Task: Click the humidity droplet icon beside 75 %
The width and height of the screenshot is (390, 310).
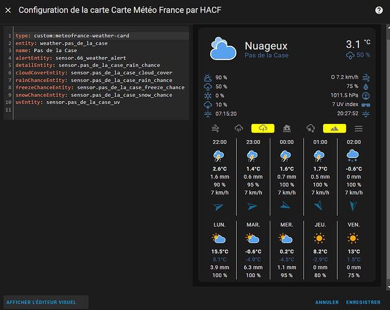Action: click(366, 87)
